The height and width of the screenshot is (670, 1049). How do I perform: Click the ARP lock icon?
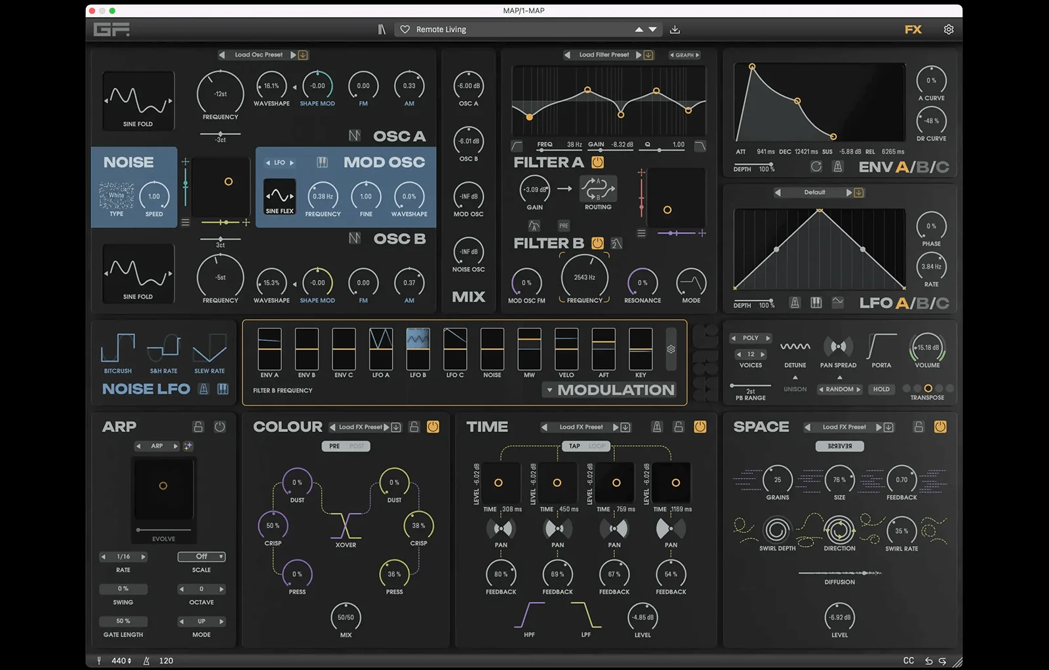[198, 427]
